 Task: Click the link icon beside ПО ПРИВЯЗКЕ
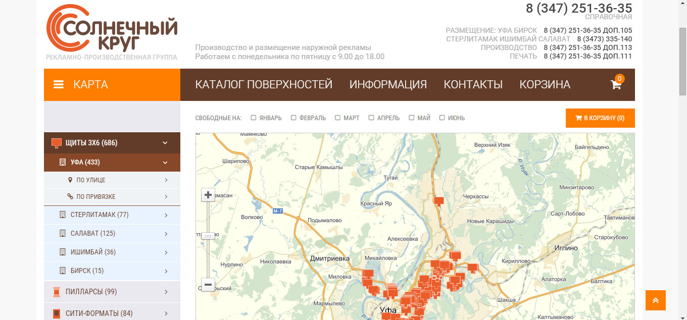pyautogui.click(x=70, y=197)
